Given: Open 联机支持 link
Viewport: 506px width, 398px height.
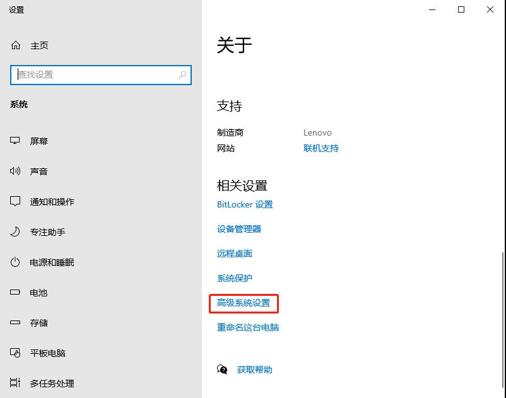Looking at the screenshot, I should point(321,148).
